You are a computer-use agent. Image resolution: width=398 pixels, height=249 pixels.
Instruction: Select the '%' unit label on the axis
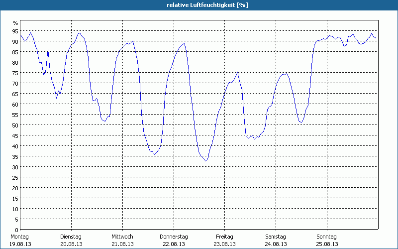[15, 23]
